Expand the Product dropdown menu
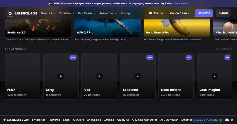Screen dimensions: 237x124 pyautogui.click(x=48, y=13)
